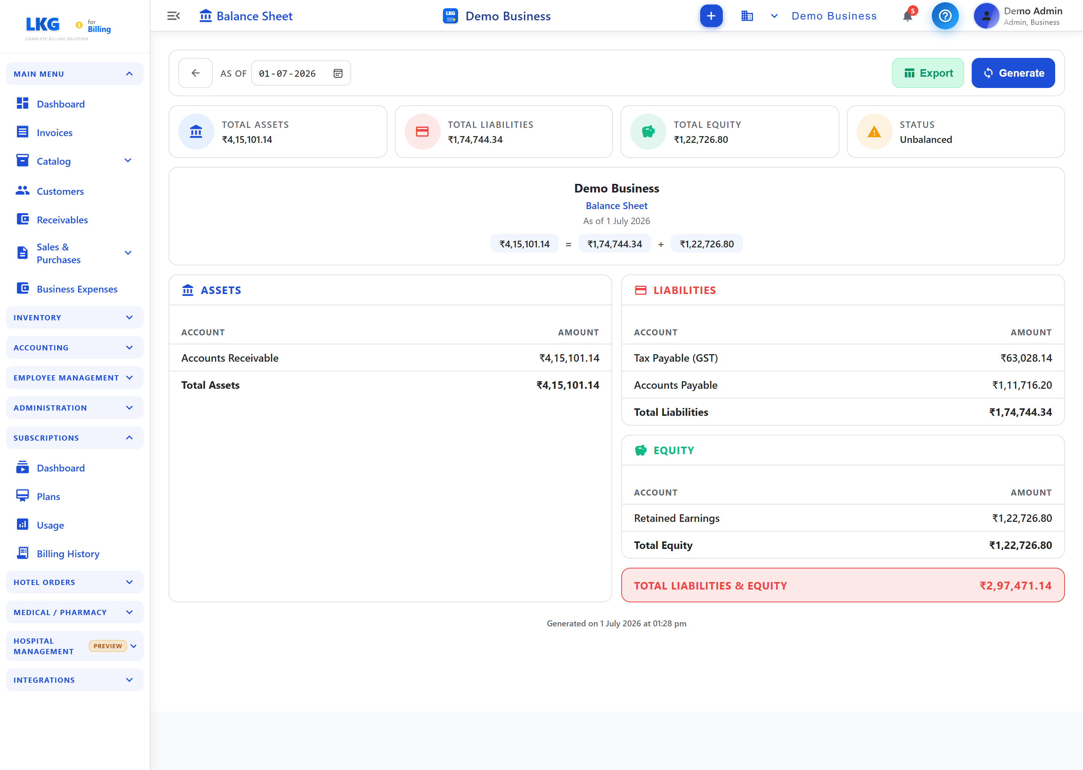
Task: Click the Accounts Payable row
Action: tap(843, 385)
